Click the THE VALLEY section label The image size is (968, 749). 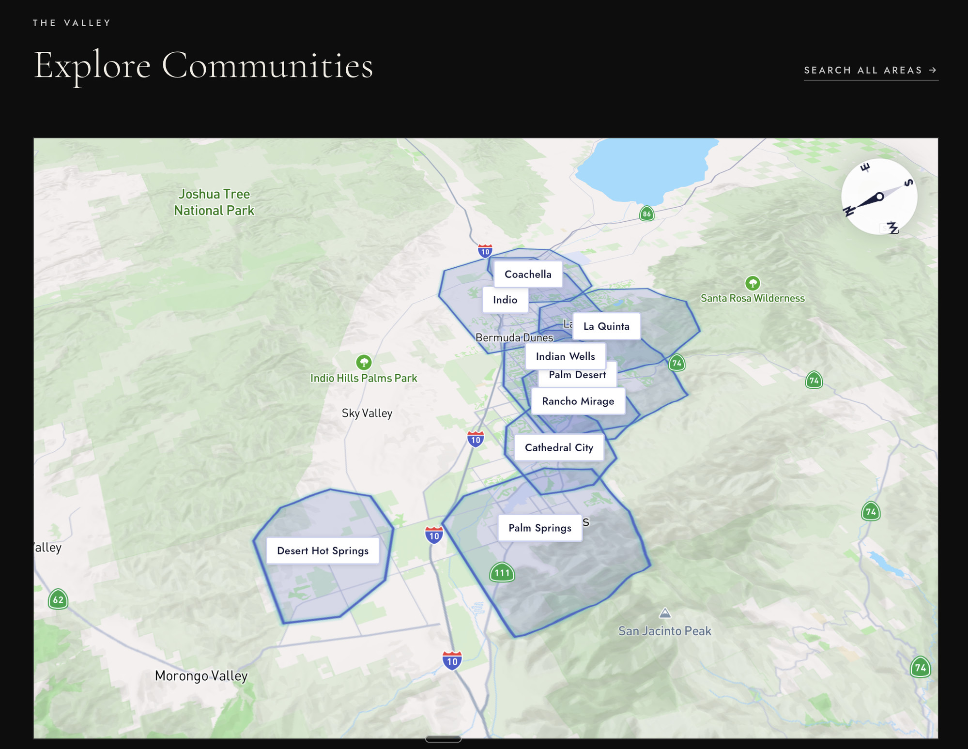coord(72,23)
